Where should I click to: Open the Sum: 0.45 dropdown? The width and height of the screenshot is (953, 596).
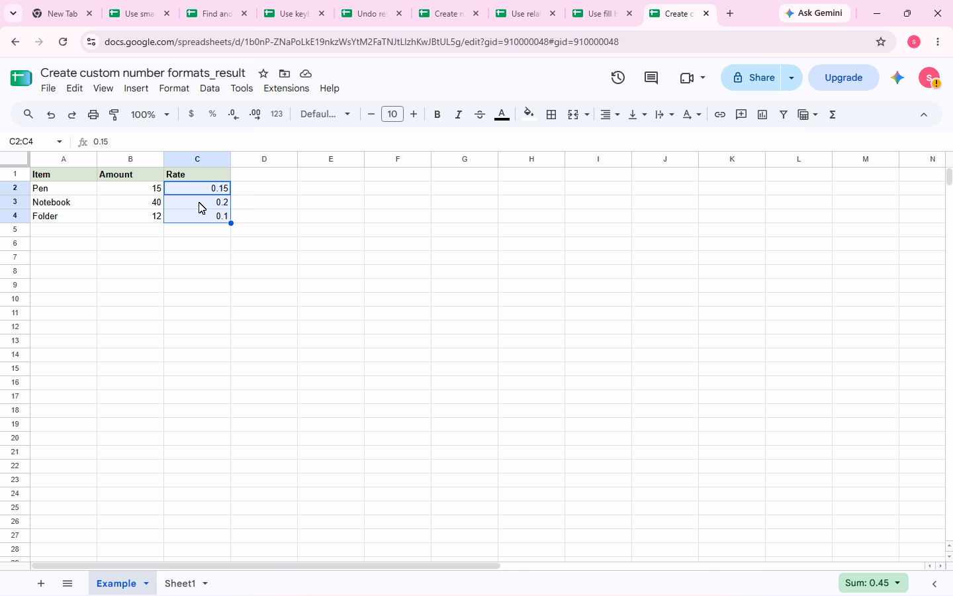(x=873, y=583)
